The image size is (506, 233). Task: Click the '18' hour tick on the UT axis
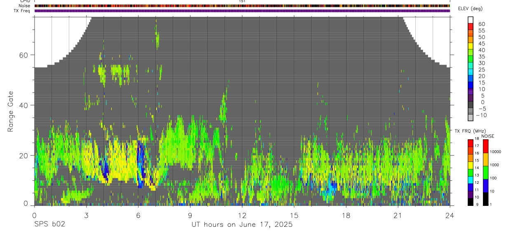[x=346, y=215]
